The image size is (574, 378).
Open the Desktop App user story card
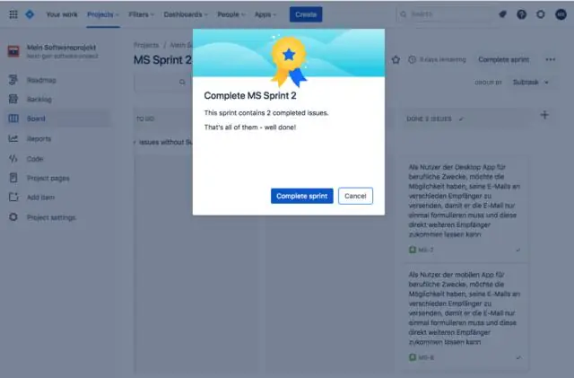tap(465, 208)
